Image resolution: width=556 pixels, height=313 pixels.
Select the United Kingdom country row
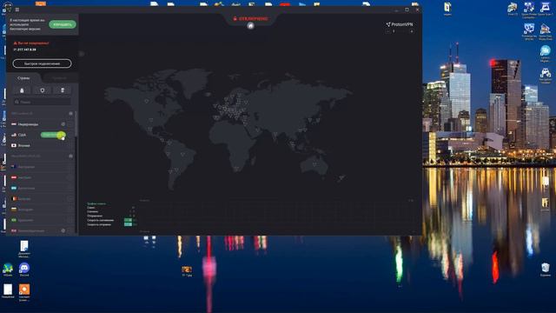pyautogui.click(x=41, y=230)
